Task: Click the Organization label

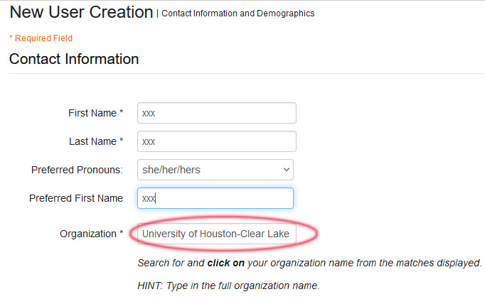Action: coord(87,234)
